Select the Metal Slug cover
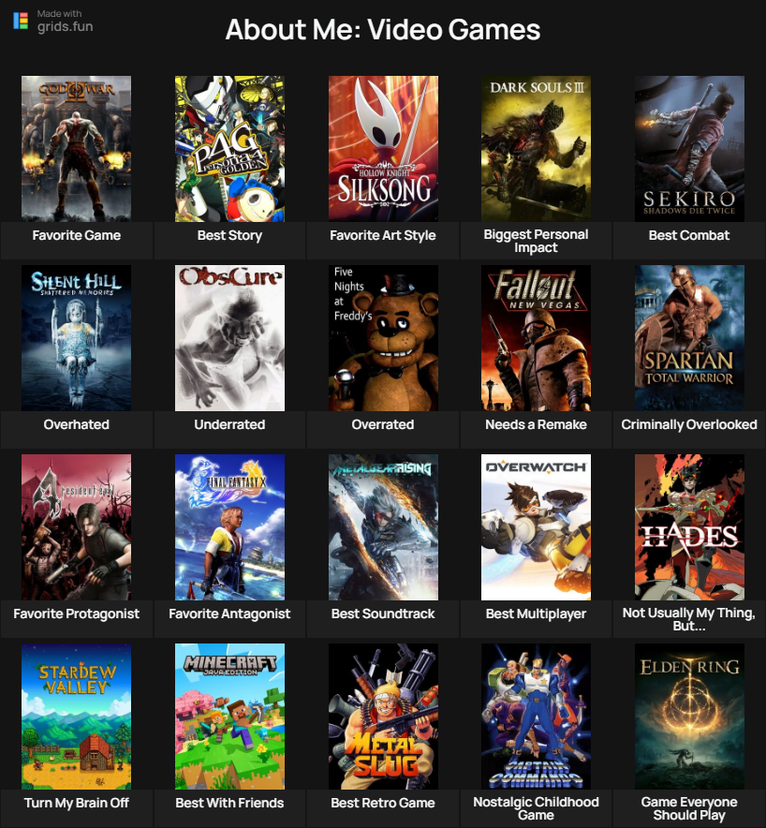This screenshot has height=828, width=766. [x=383, y=716]
